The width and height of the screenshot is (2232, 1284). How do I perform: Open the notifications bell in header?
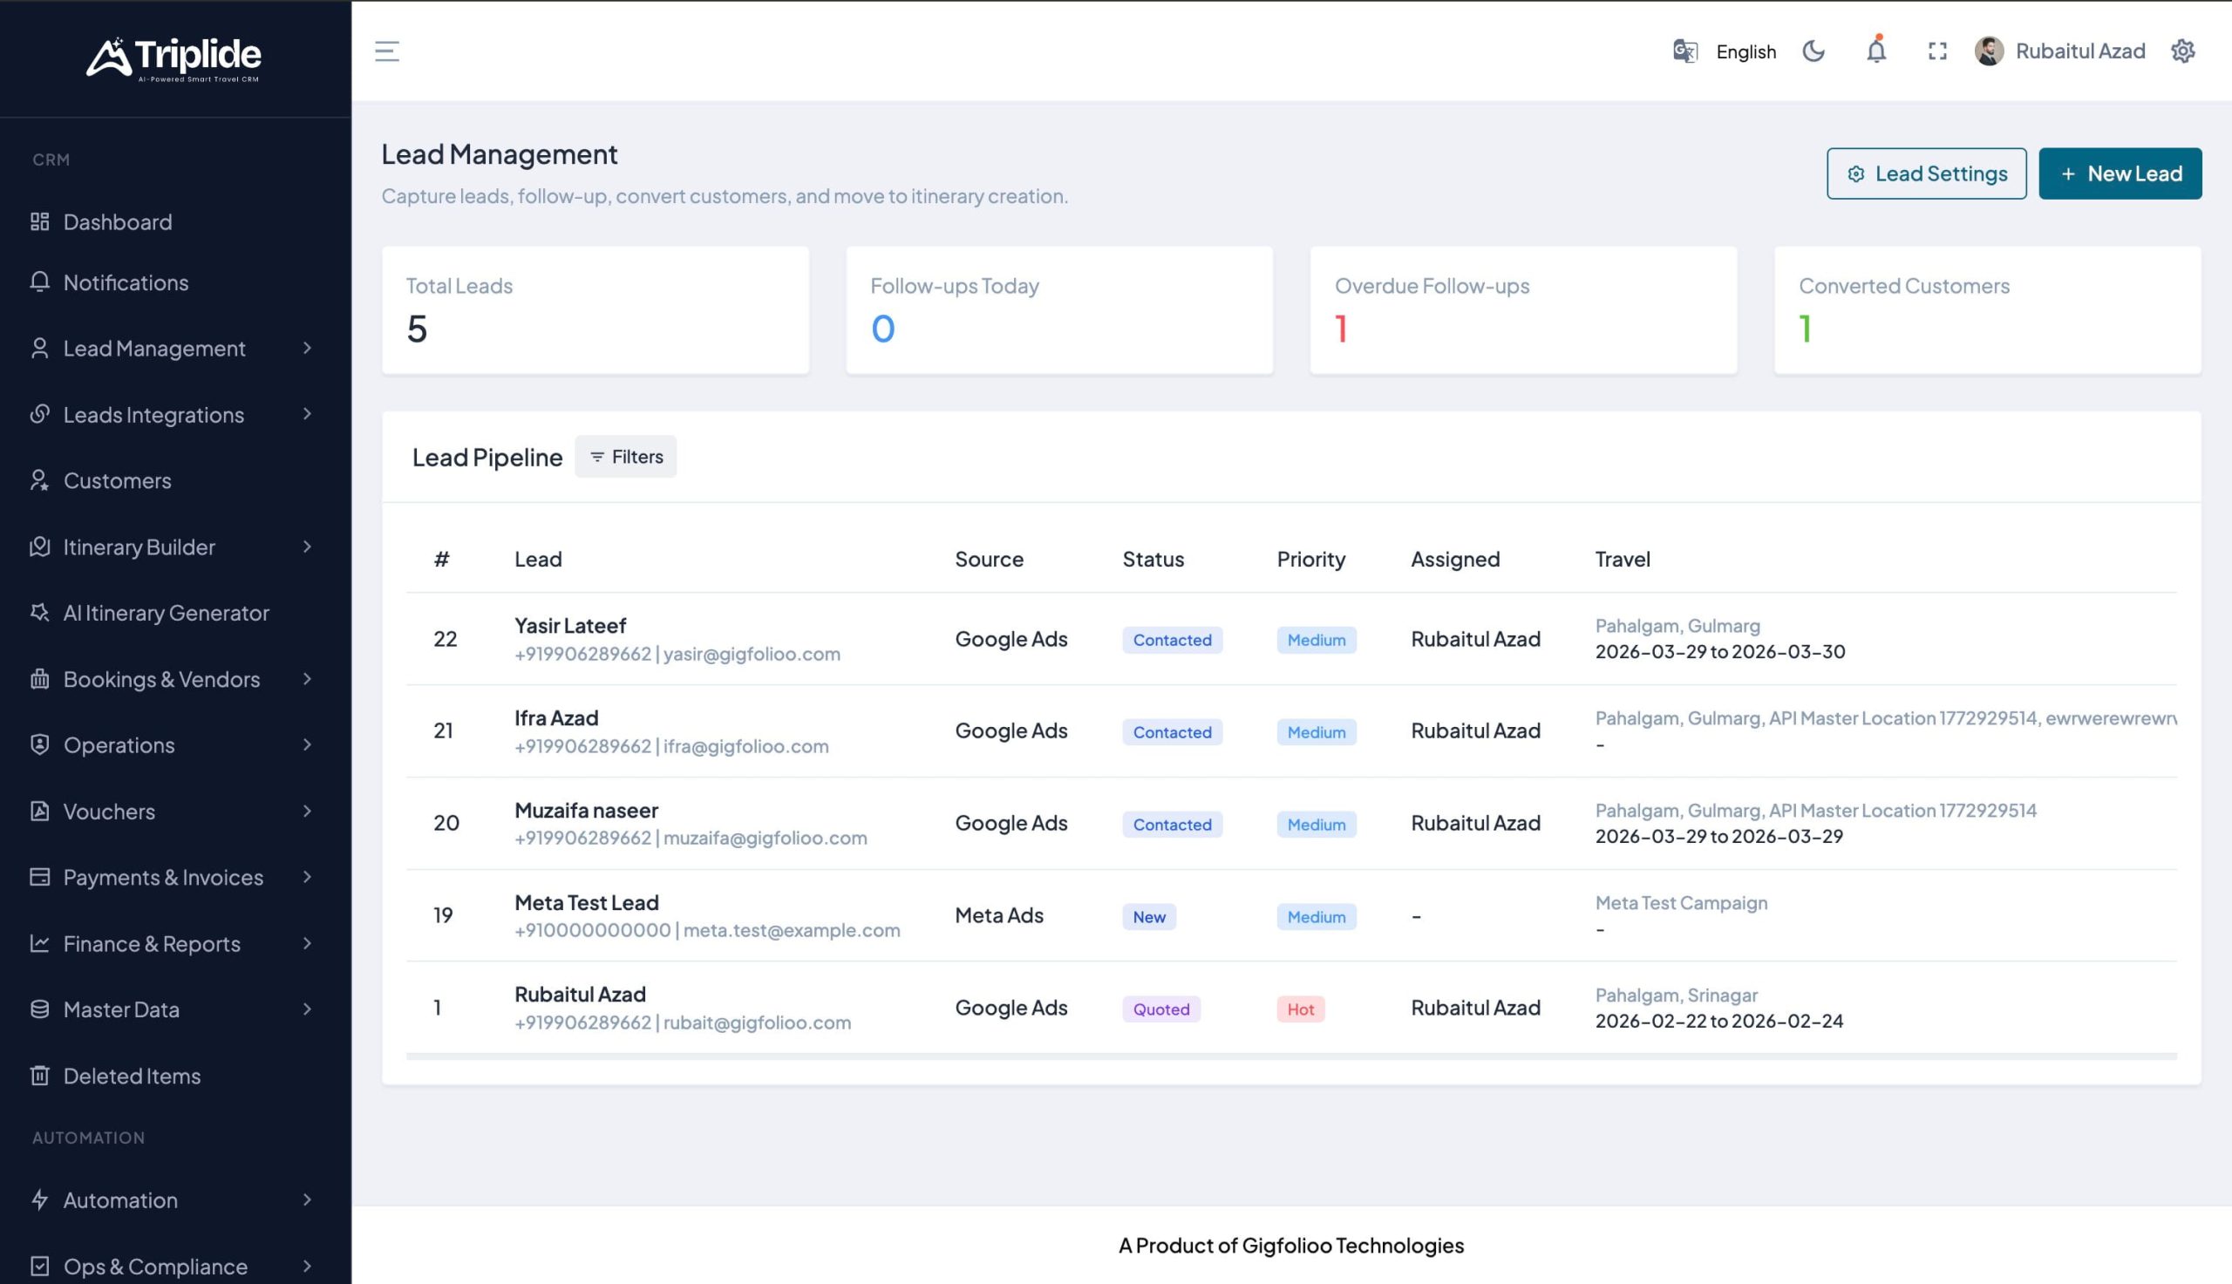coord(1875,51)
